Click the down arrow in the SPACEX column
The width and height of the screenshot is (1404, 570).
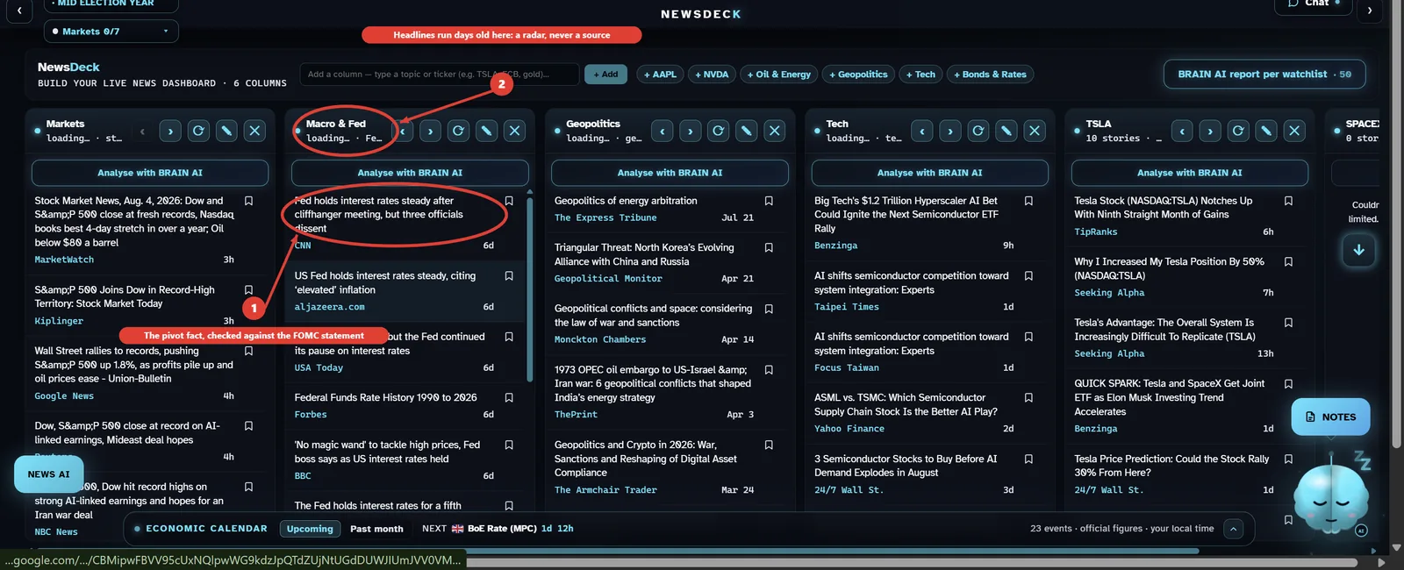point(1358,251)
